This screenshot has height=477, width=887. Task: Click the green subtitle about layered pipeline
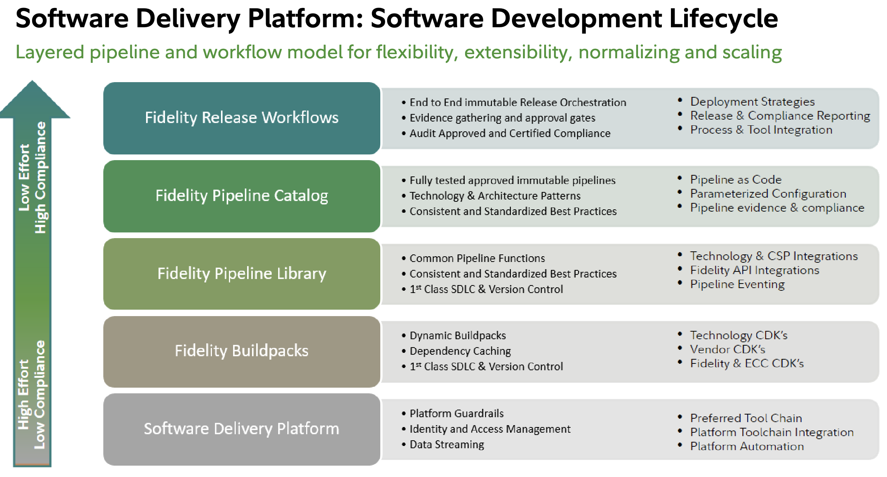[398, 52]
